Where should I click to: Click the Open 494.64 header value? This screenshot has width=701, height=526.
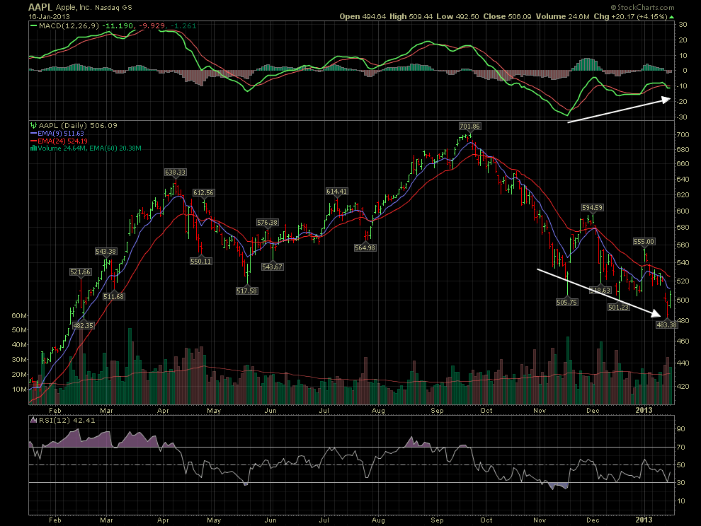tap(363, 16)
